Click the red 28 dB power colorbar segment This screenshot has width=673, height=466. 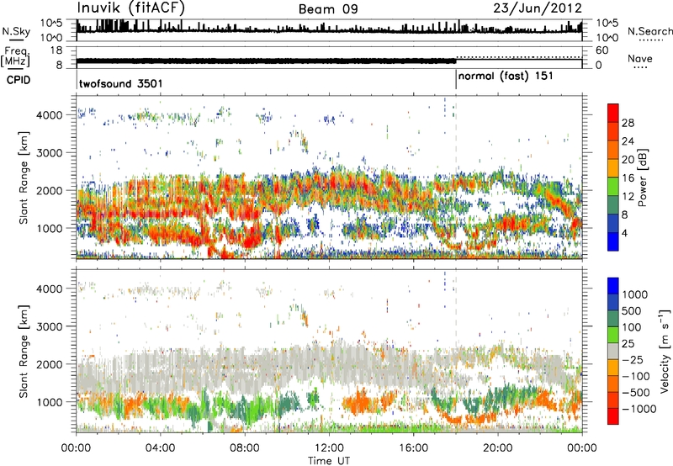[613, 113]
